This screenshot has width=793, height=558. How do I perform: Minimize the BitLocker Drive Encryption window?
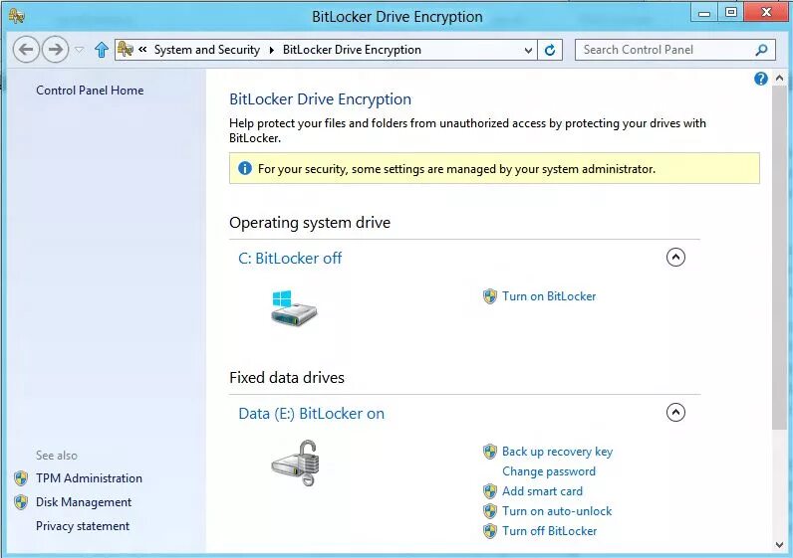[x=704, y=13]
